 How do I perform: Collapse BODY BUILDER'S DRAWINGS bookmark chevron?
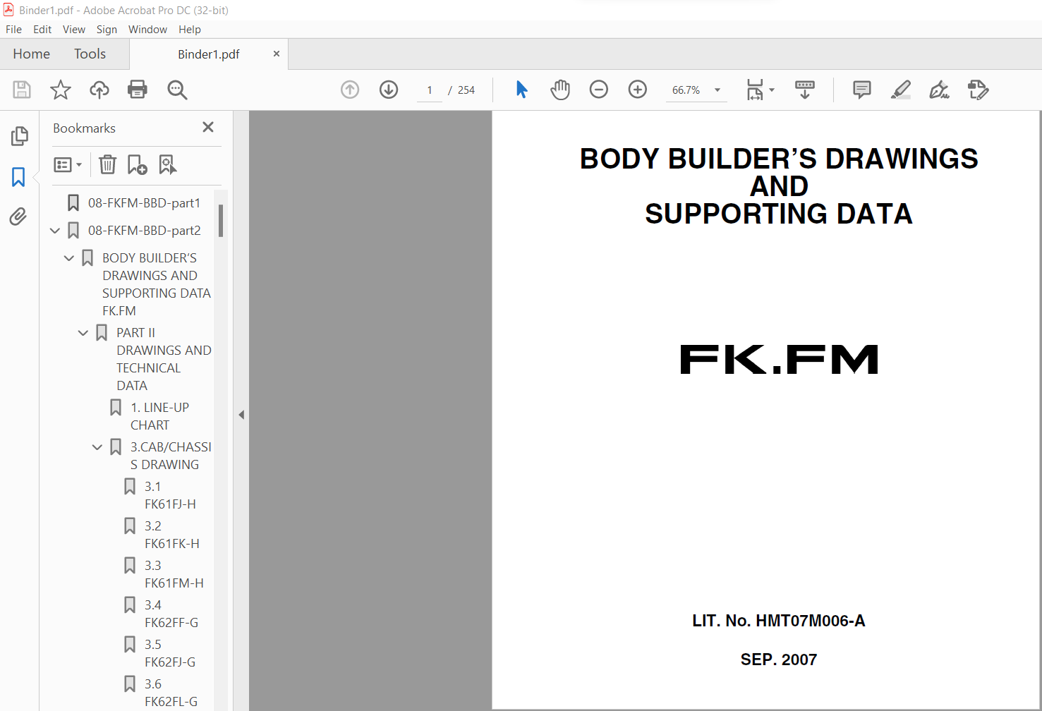coord(69,258)
